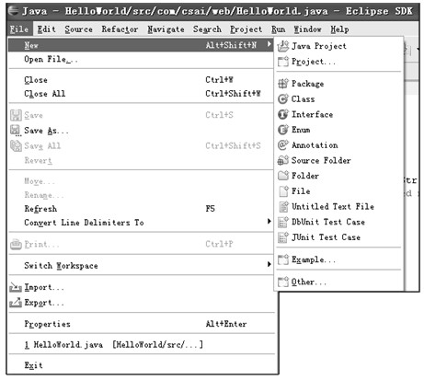This screenshot has width=424, height=380.
Task: Click the File icon in New submenu
Action: tap(283, 191)
